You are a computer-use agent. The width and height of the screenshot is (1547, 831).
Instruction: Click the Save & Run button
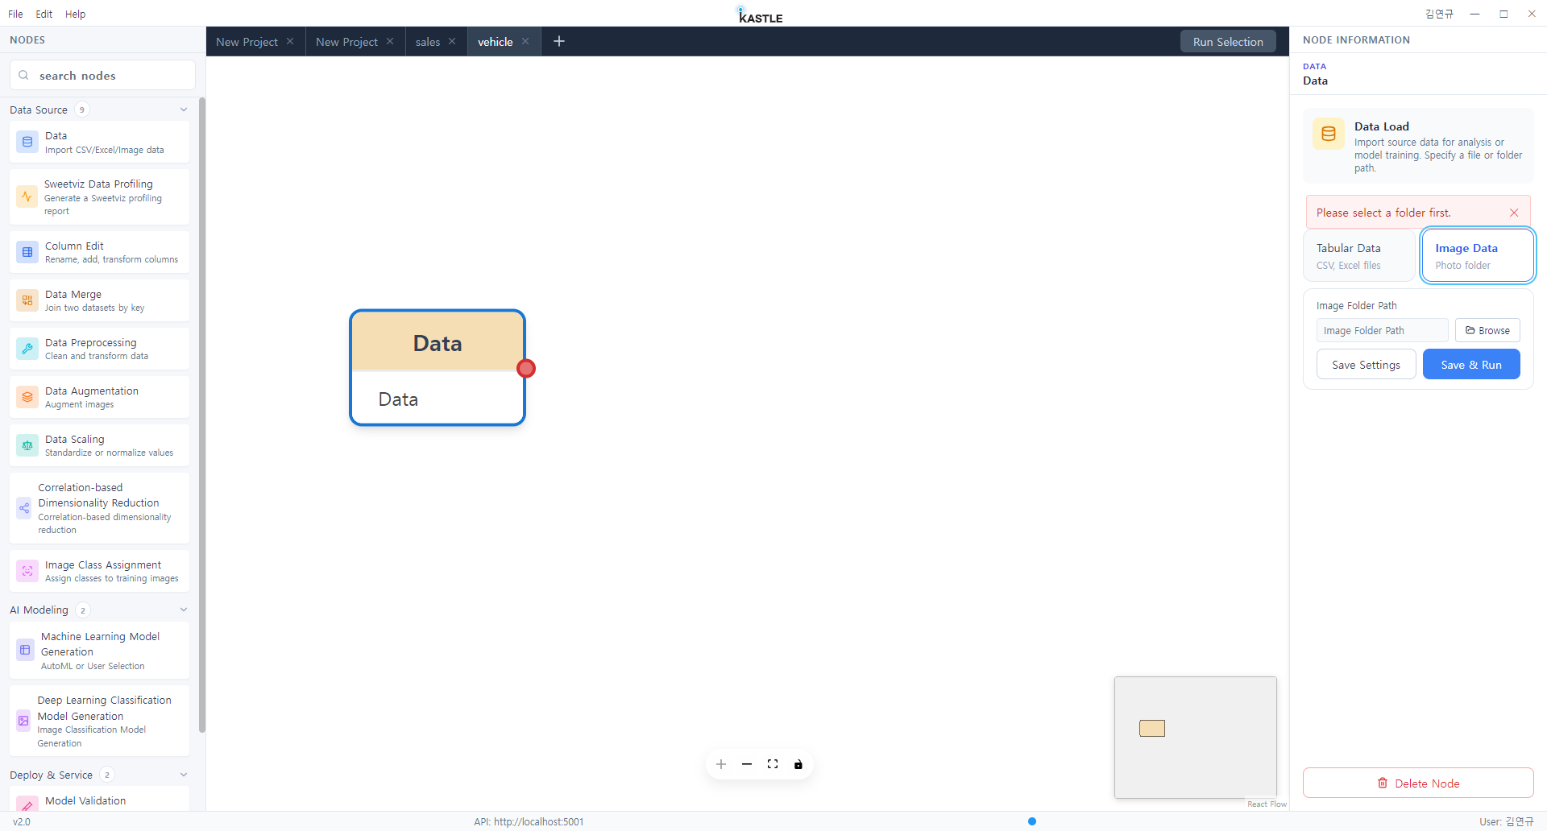click(1471, 365)
